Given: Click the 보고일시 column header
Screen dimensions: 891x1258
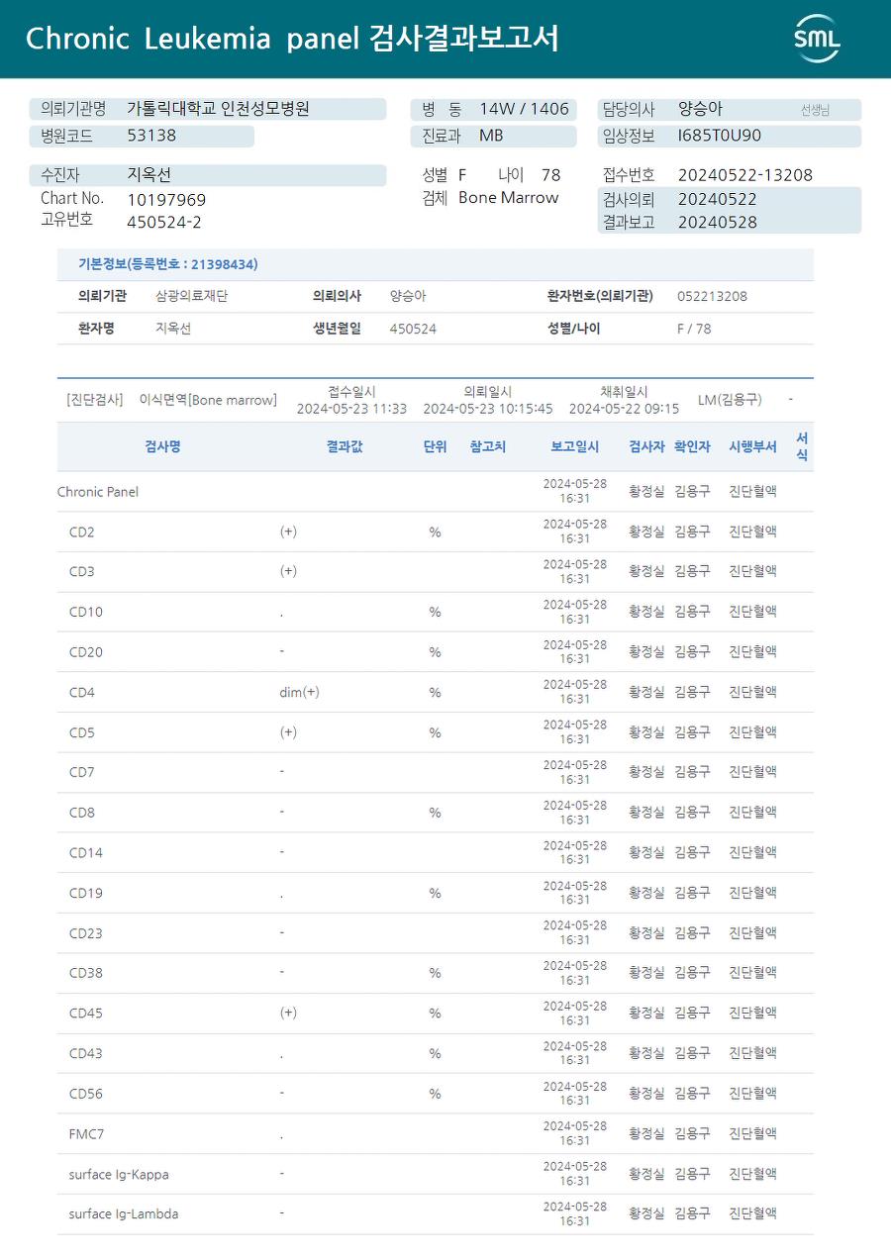Looking at the screenshot, I should pos(574,446).
